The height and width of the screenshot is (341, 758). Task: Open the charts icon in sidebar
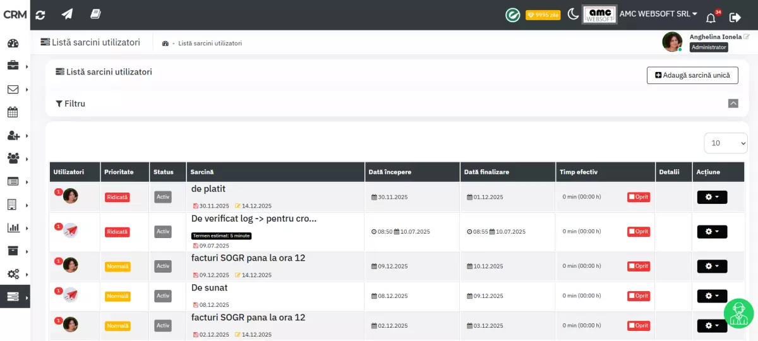click(x=13, y=228)
